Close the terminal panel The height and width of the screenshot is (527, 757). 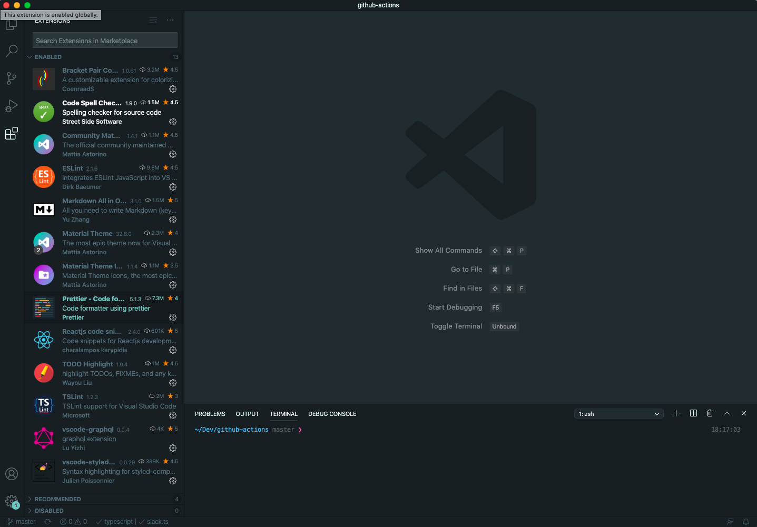(744, 413)
